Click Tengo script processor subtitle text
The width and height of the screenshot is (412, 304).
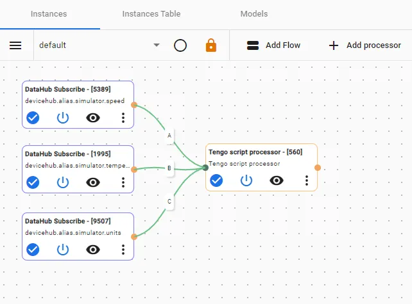click(x=244, y=164)
